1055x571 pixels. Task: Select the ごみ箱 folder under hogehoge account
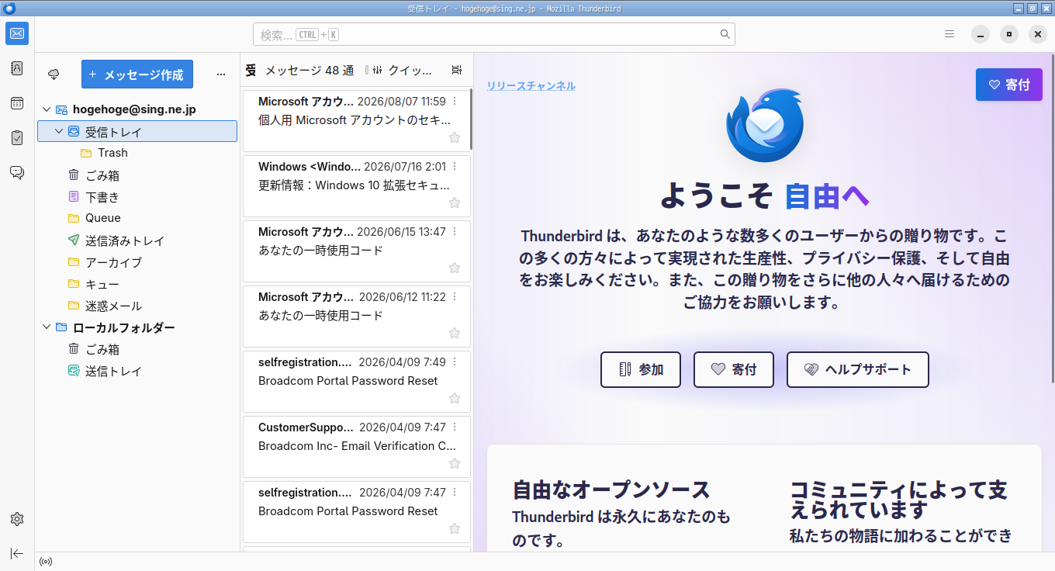click(137, 175)
